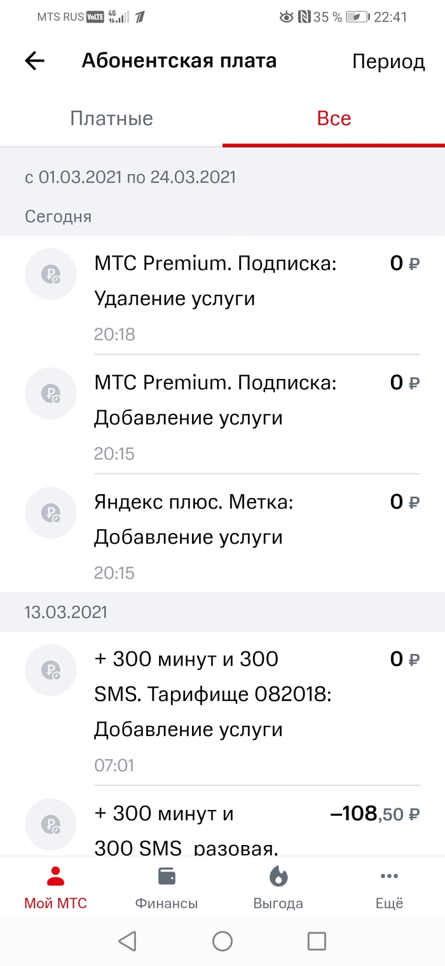The width and height of the screenshot is (445, 966).
Task: Open the Финансы wallet icon
Action: 167,876
